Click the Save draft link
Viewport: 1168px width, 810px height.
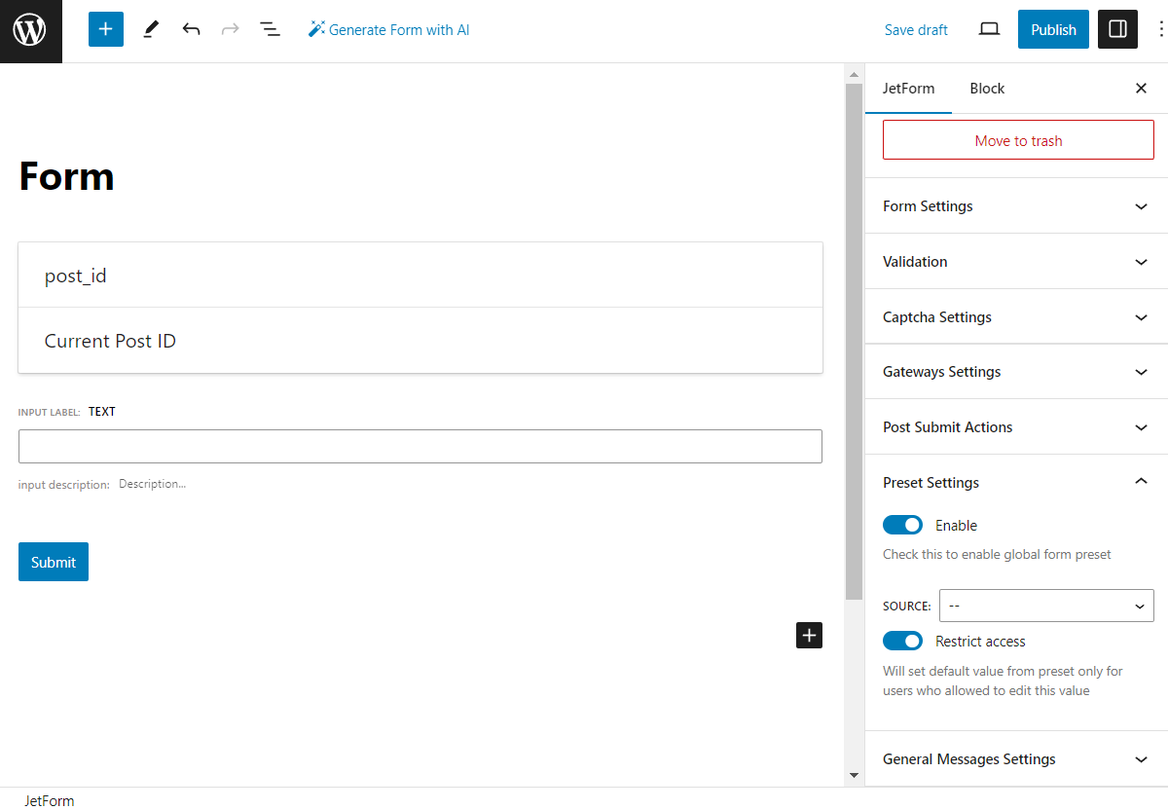pos(916,30)
